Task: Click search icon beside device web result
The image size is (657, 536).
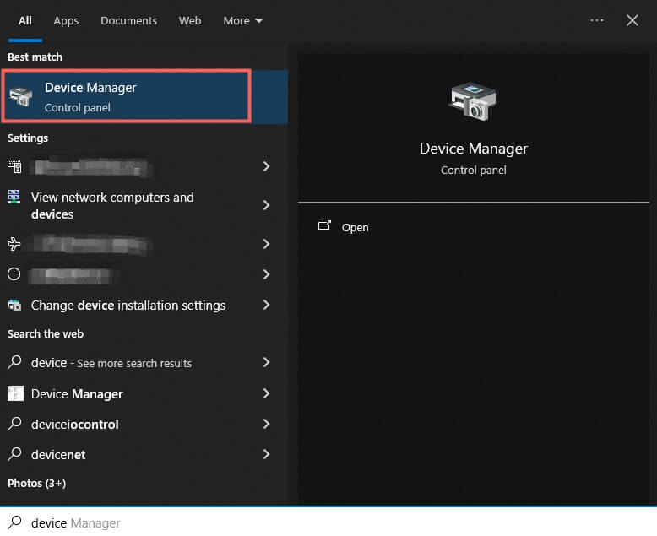Action: point(14,362)
